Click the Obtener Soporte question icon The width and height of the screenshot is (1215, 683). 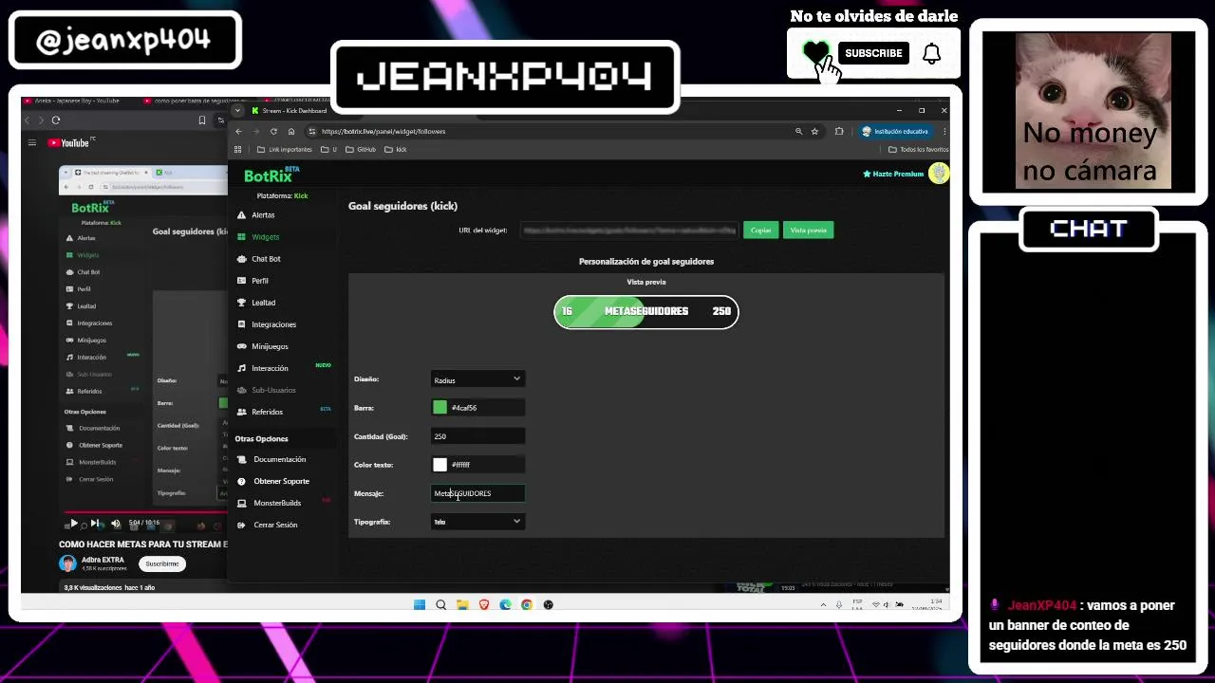pyautogui.click(x=242, y=481)
